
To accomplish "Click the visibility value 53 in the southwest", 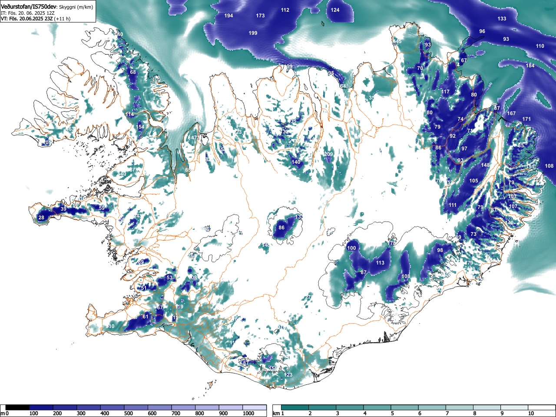I will point(169,278).
